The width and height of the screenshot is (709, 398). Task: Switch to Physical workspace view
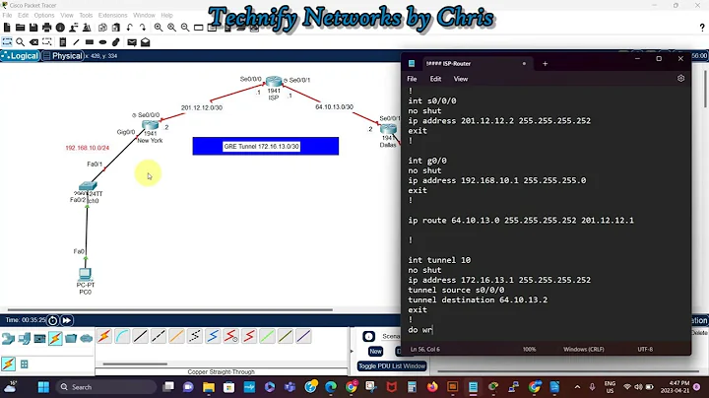click(x=63, y=56)
